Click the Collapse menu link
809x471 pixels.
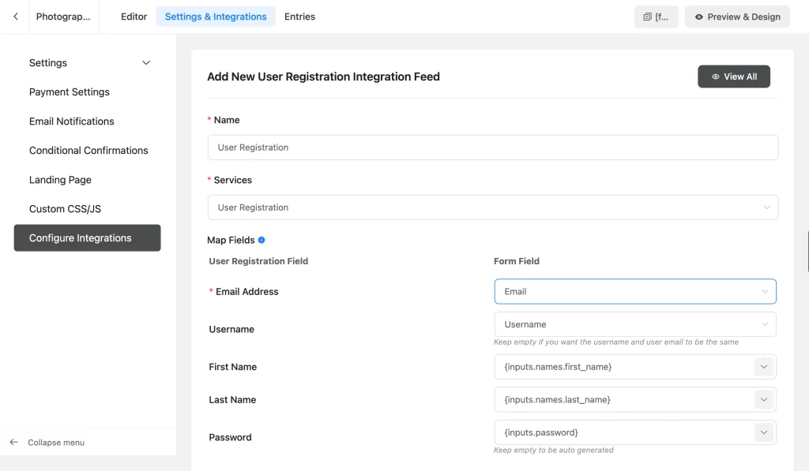(x=56, y=443)
